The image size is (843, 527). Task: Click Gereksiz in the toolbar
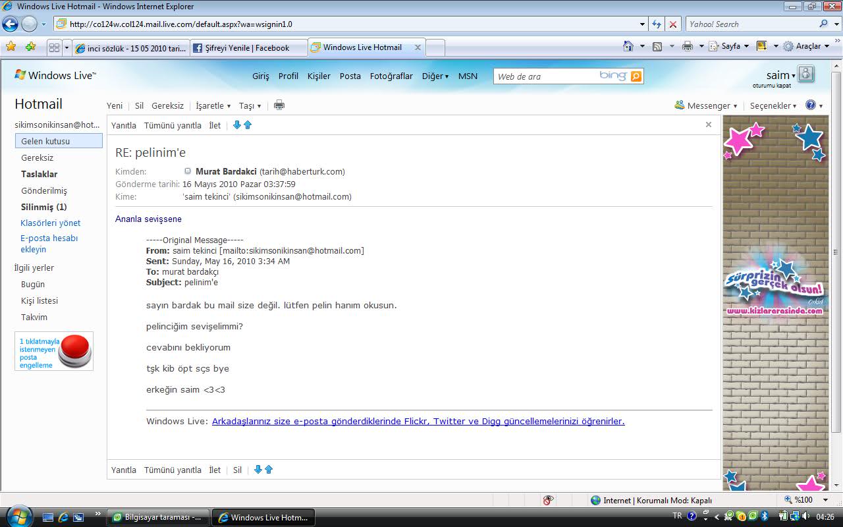168,105
